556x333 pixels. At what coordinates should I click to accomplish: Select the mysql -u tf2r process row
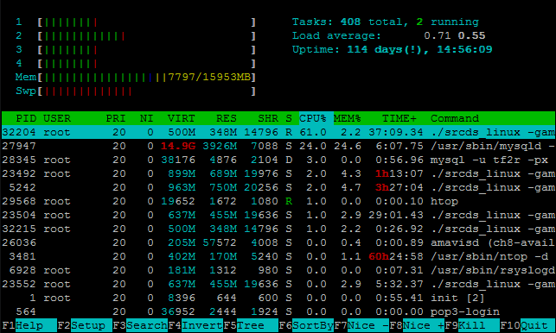[278, 160]
